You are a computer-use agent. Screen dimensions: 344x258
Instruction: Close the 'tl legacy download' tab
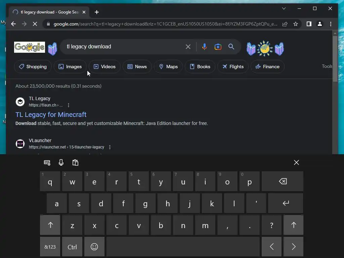[84, 12]
